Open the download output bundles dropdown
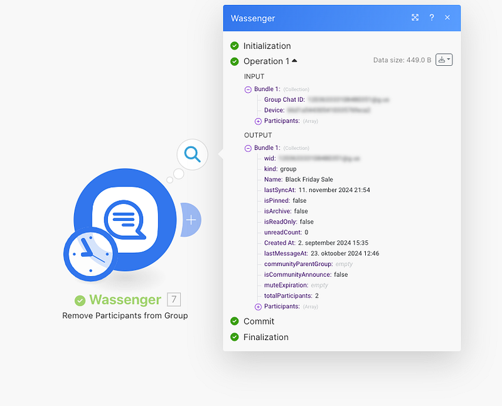This screenshot has width=502, height=406. [x=444, y=60]
